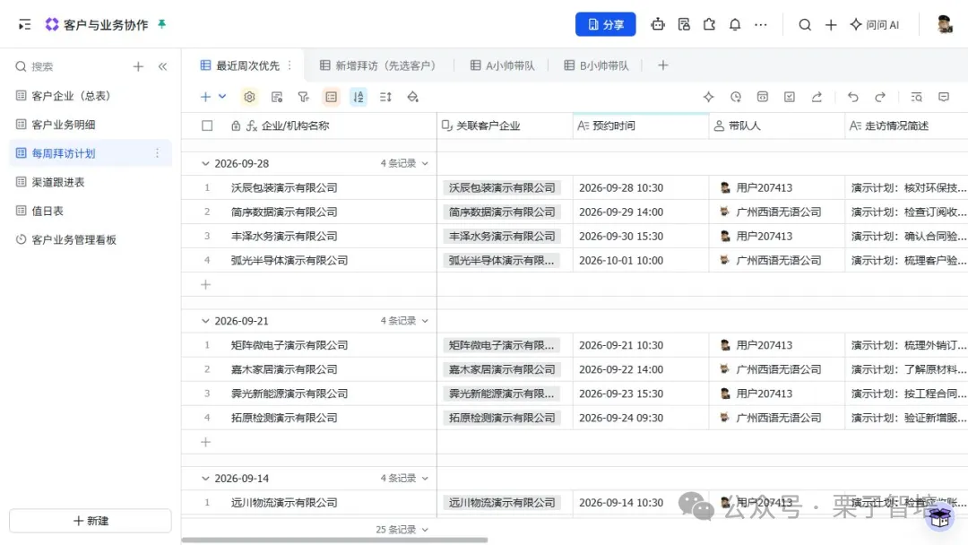Click the plus icon next to 问问 AI
The height and width of the screenshot is (545, 968).
point(830,25)
